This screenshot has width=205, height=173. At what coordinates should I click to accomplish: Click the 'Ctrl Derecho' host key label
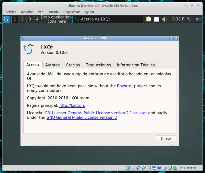[187, 168]
